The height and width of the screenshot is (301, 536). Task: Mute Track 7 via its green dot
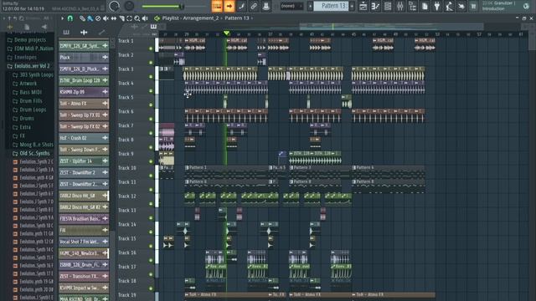[x=151, y=133]
